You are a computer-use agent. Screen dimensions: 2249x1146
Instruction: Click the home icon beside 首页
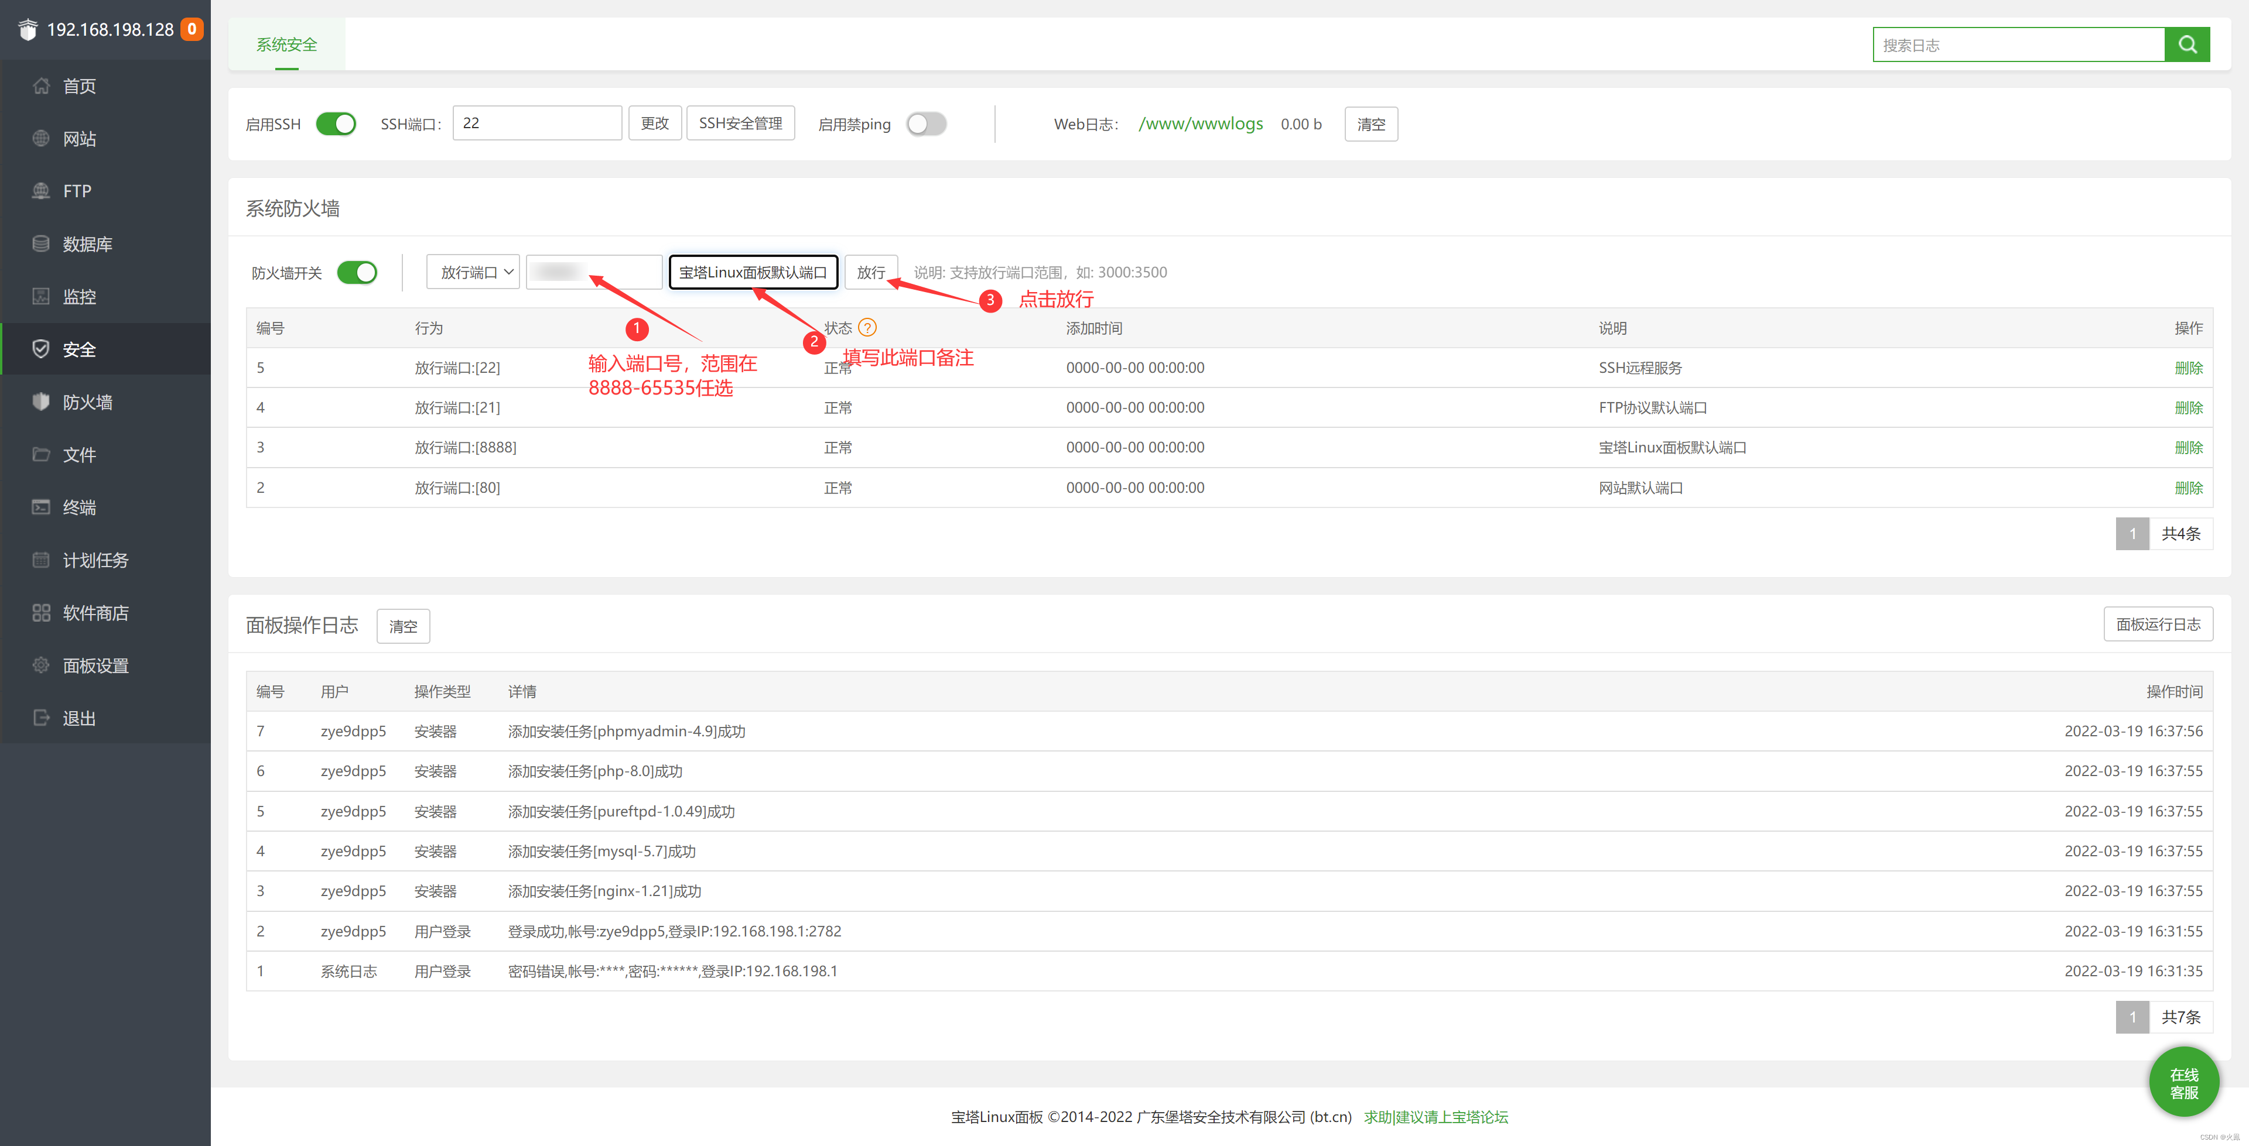pos(40,85)
